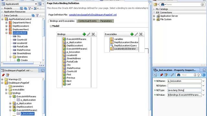Focus the Resource Palette Name search box
The width and height of the screenshot is (207, 116).
pos(183,4)
